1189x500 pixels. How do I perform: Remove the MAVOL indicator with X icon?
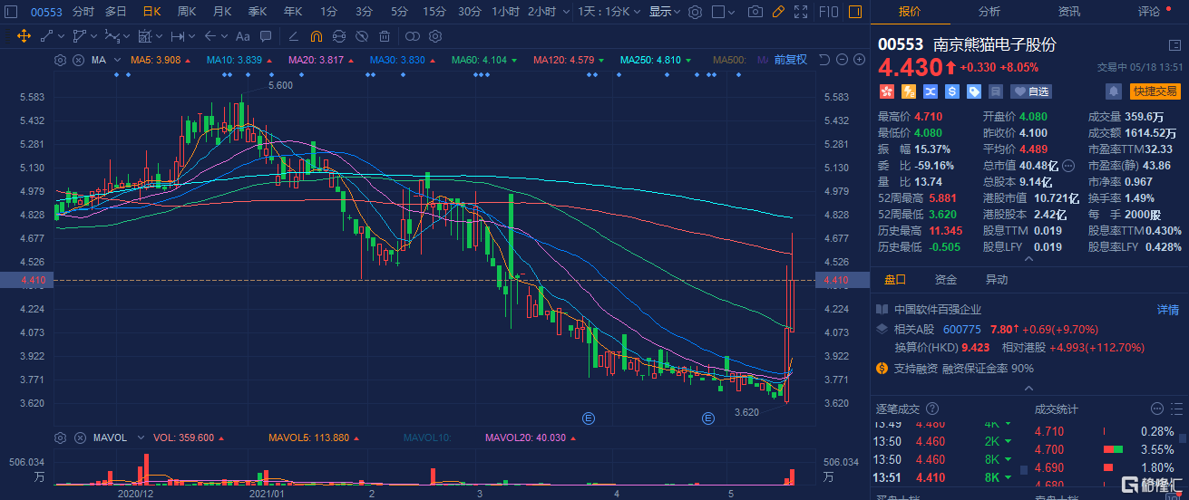tap(78, 437)
